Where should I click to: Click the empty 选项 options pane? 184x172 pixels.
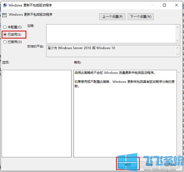pos(37,114)
